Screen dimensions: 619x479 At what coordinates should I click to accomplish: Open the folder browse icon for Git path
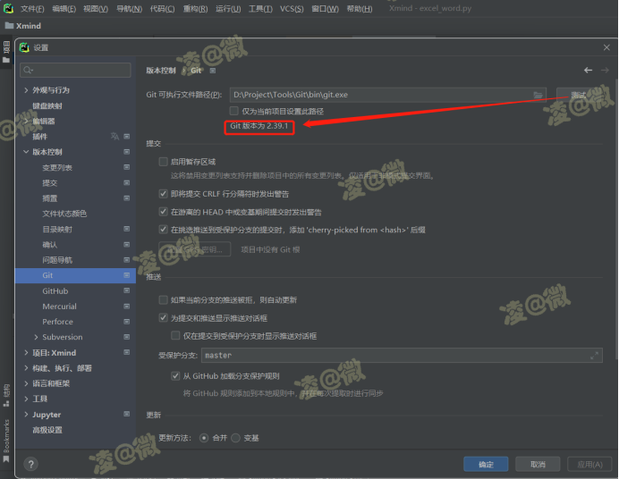pos(538,95)
